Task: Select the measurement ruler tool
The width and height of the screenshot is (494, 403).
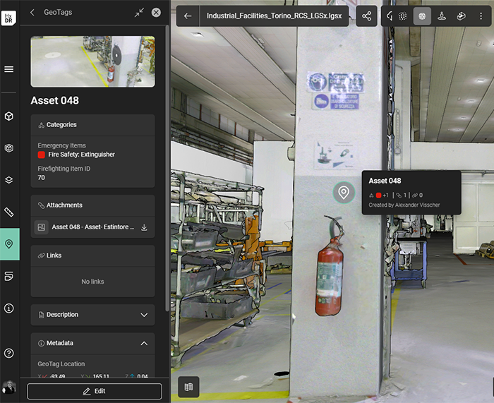Action: point(9,212)
